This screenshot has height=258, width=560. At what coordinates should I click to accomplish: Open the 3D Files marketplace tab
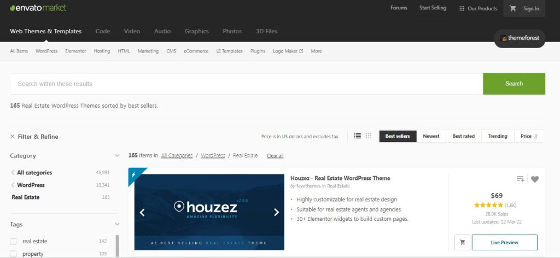pyautogui.click(x=266, y=31)
